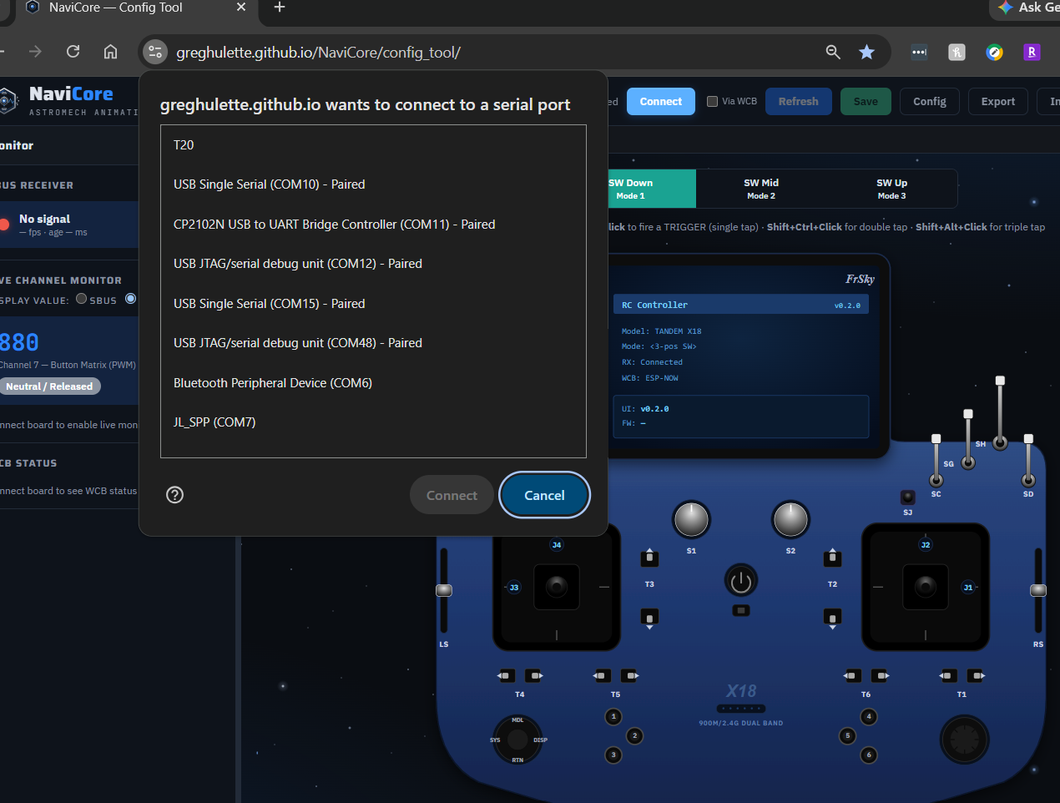Image resolution: width=1060 pixels, height=803 pixels.
Task: Click the T5 trim right button
Action: (x=630, y=675)
